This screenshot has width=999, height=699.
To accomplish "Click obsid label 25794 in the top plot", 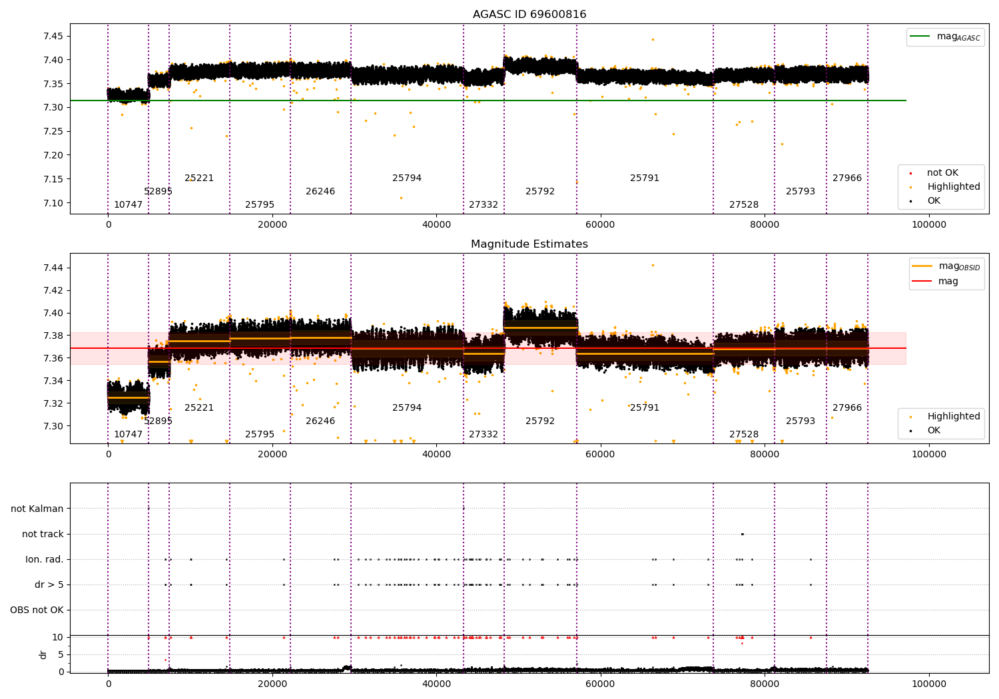I will click(x=407, y=178).
